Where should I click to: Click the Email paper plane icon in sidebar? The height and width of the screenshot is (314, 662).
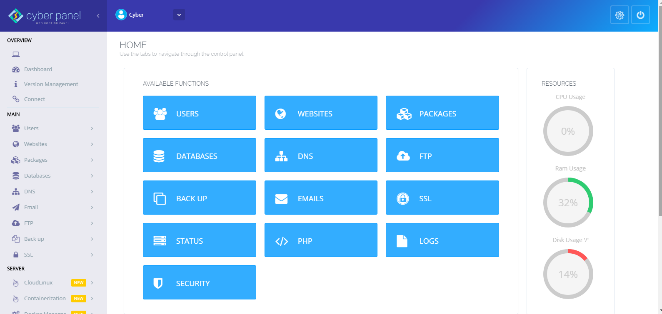[16, 207]
